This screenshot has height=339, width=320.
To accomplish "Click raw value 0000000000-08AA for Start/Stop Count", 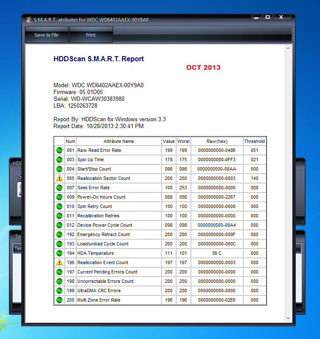I will (x=217, y=169).
